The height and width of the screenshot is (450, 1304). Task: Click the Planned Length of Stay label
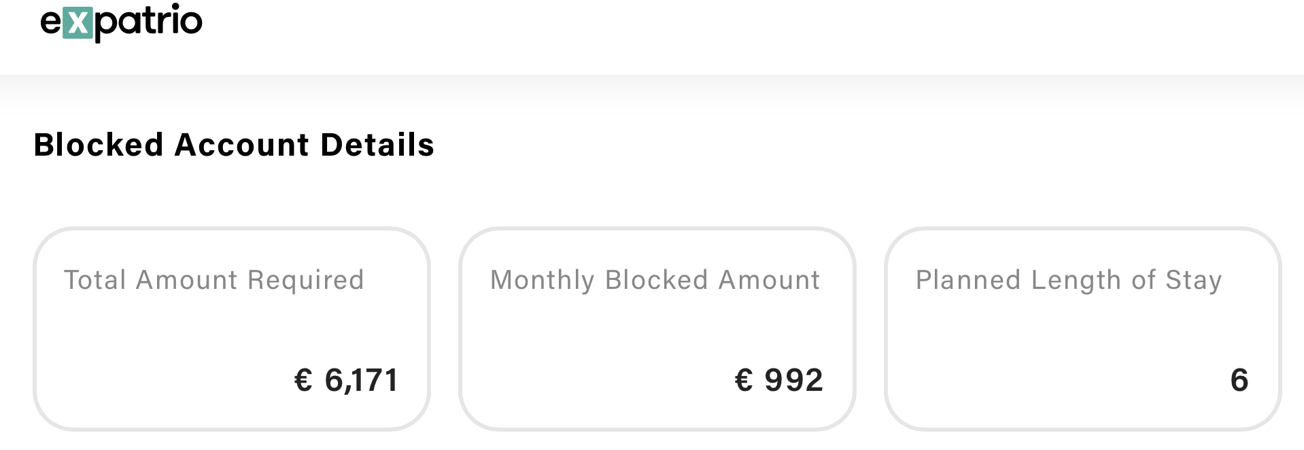(x=1069, y=280)
